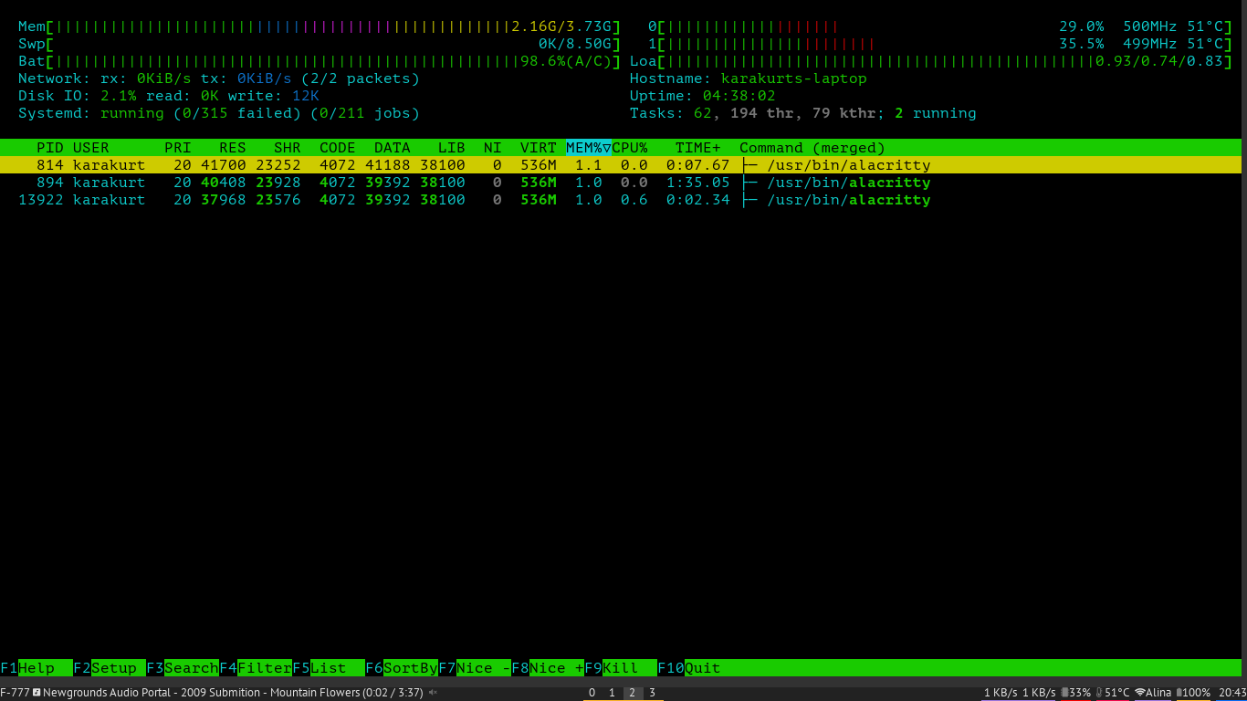Sort by the DATA column header
This screenshot has height=701, width=1247.
pos(393,148)
